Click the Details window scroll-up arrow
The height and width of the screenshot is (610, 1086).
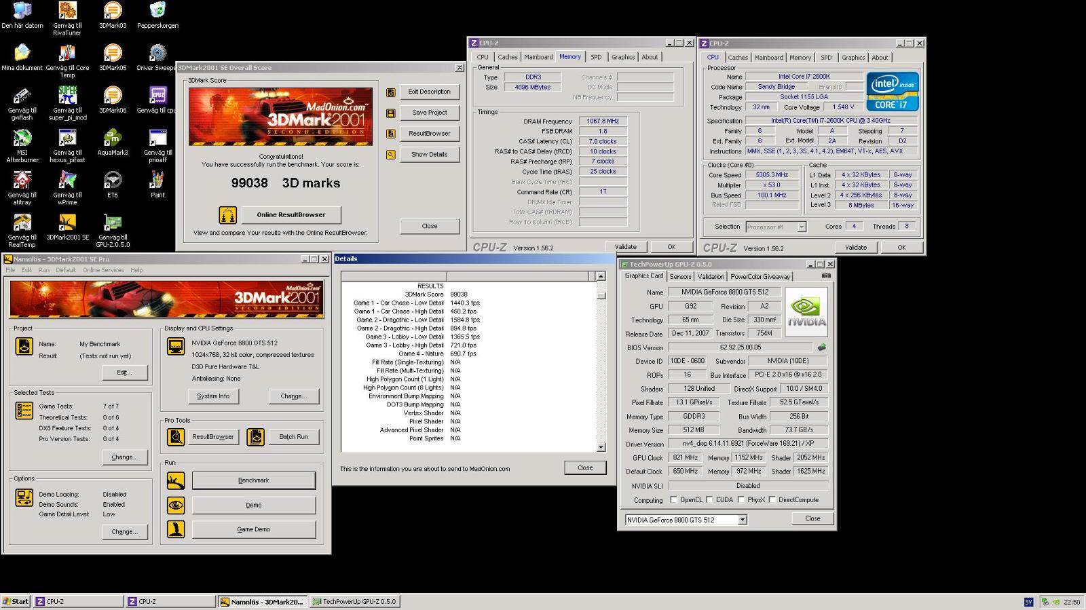coord(601,276)
